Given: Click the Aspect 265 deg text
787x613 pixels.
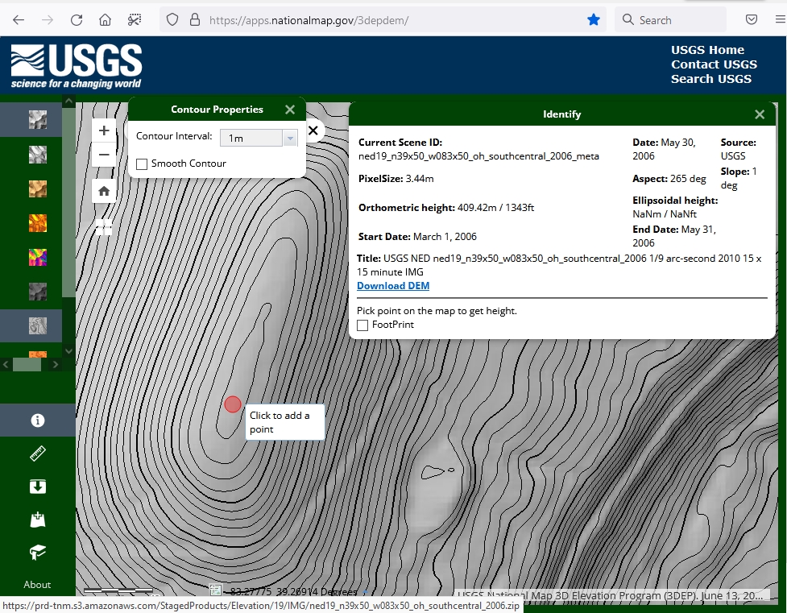Looking at the screenshot, I should pyautogui.click(x=669, y=179).
